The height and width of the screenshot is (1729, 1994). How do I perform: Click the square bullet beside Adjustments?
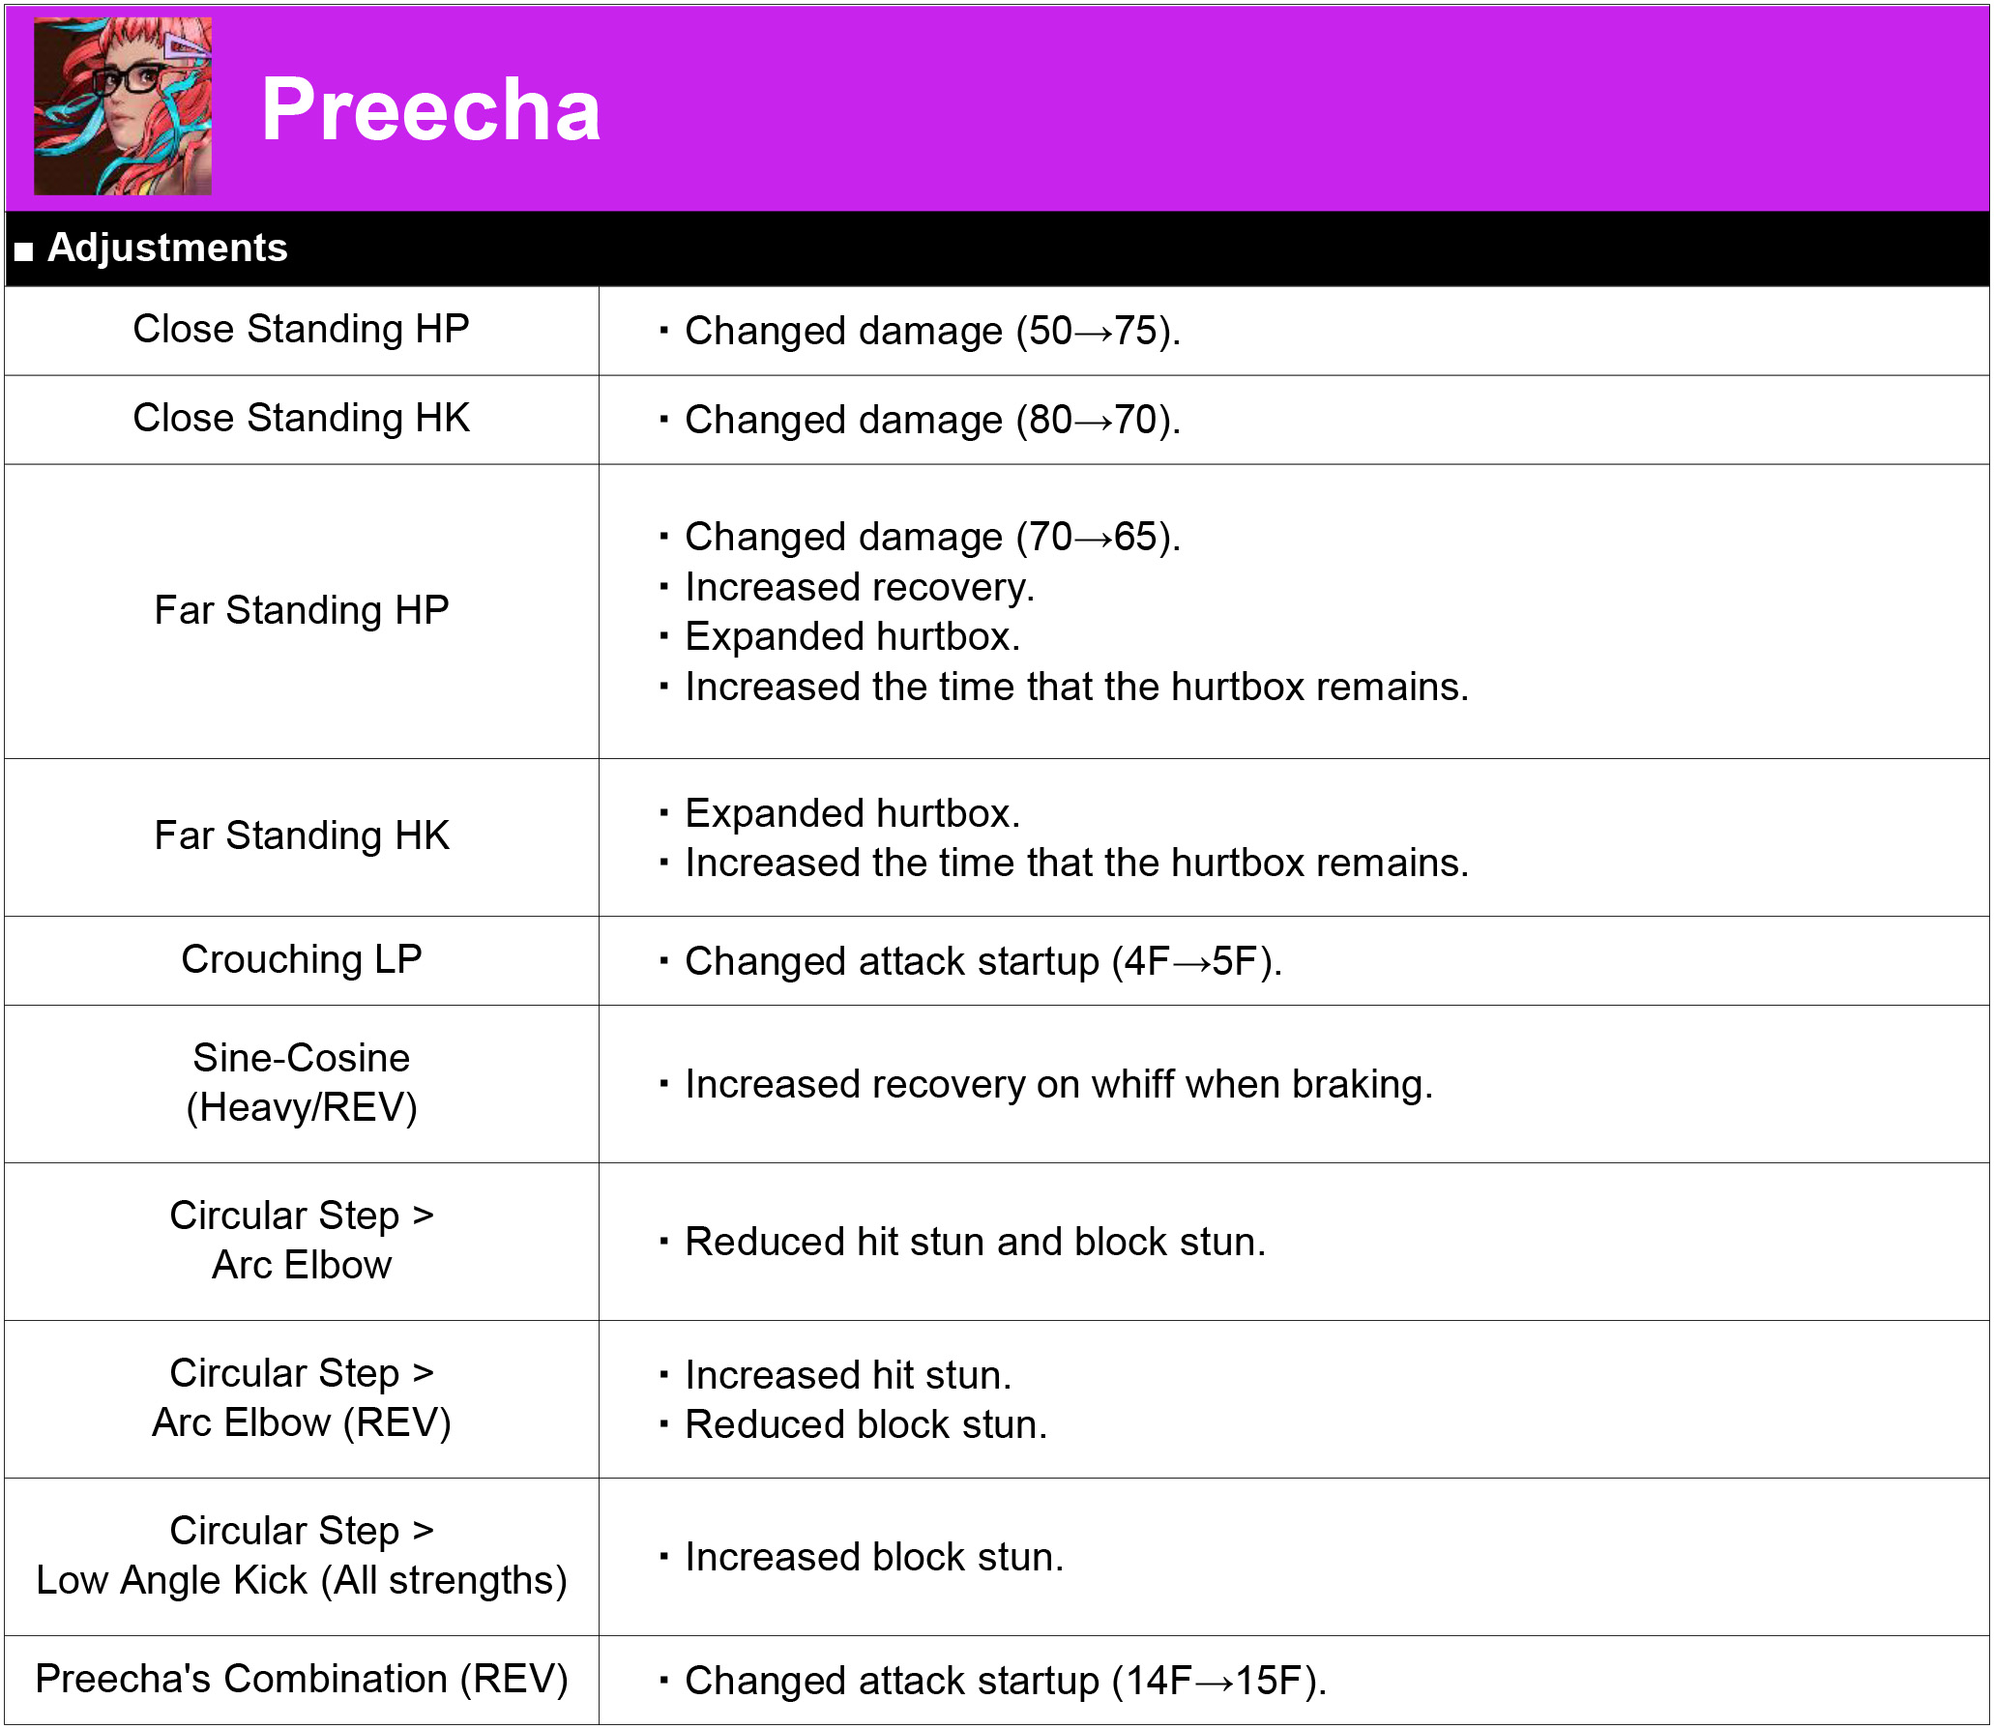(x=24, y=251)
